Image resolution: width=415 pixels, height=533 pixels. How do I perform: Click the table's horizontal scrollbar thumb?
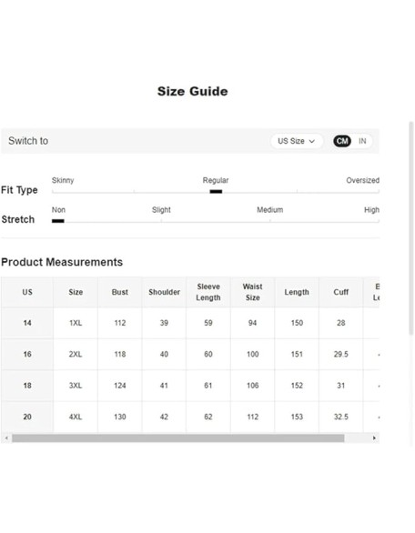(177, 437)
